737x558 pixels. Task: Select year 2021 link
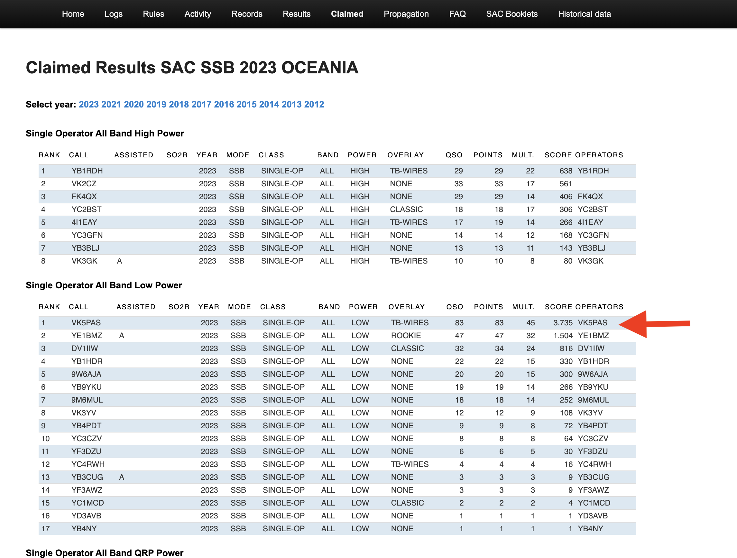coord(111,104)
